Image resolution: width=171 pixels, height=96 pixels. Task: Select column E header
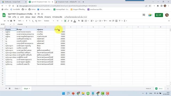pyautogui.click(x=71, y=27)
